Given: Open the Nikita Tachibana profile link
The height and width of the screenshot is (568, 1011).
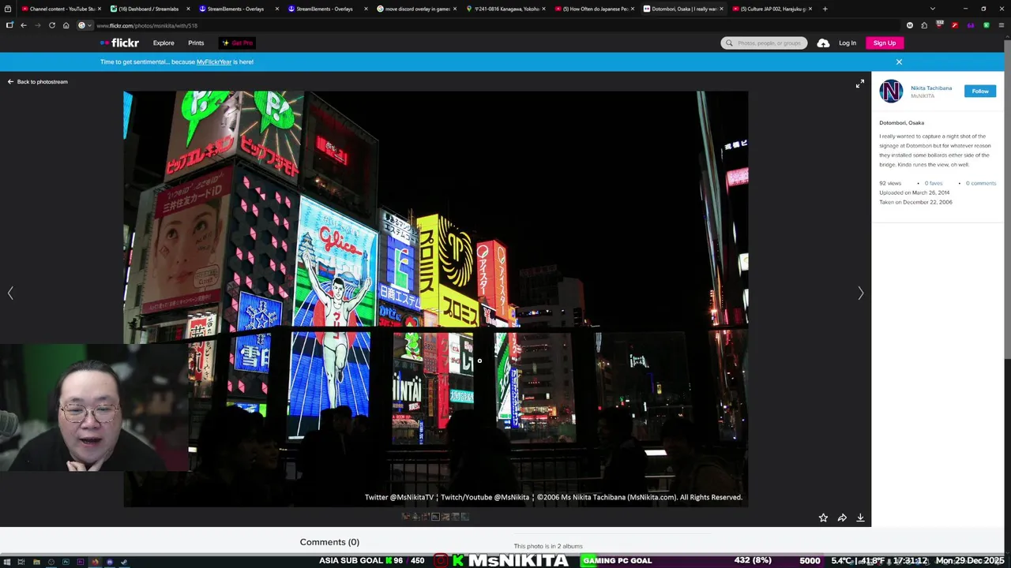Looking at the screenshot, I should pos(931,88).
